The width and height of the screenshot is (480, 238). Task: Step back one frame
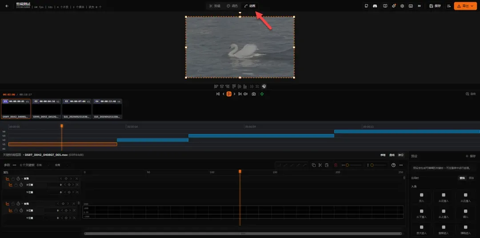224,94
